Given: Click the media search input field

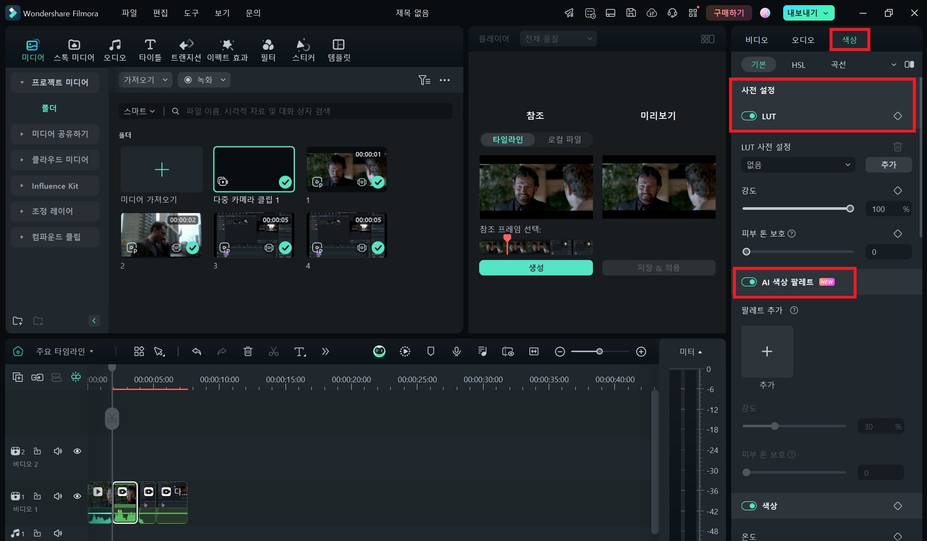Looking at the screenshot, I should 318,111.
